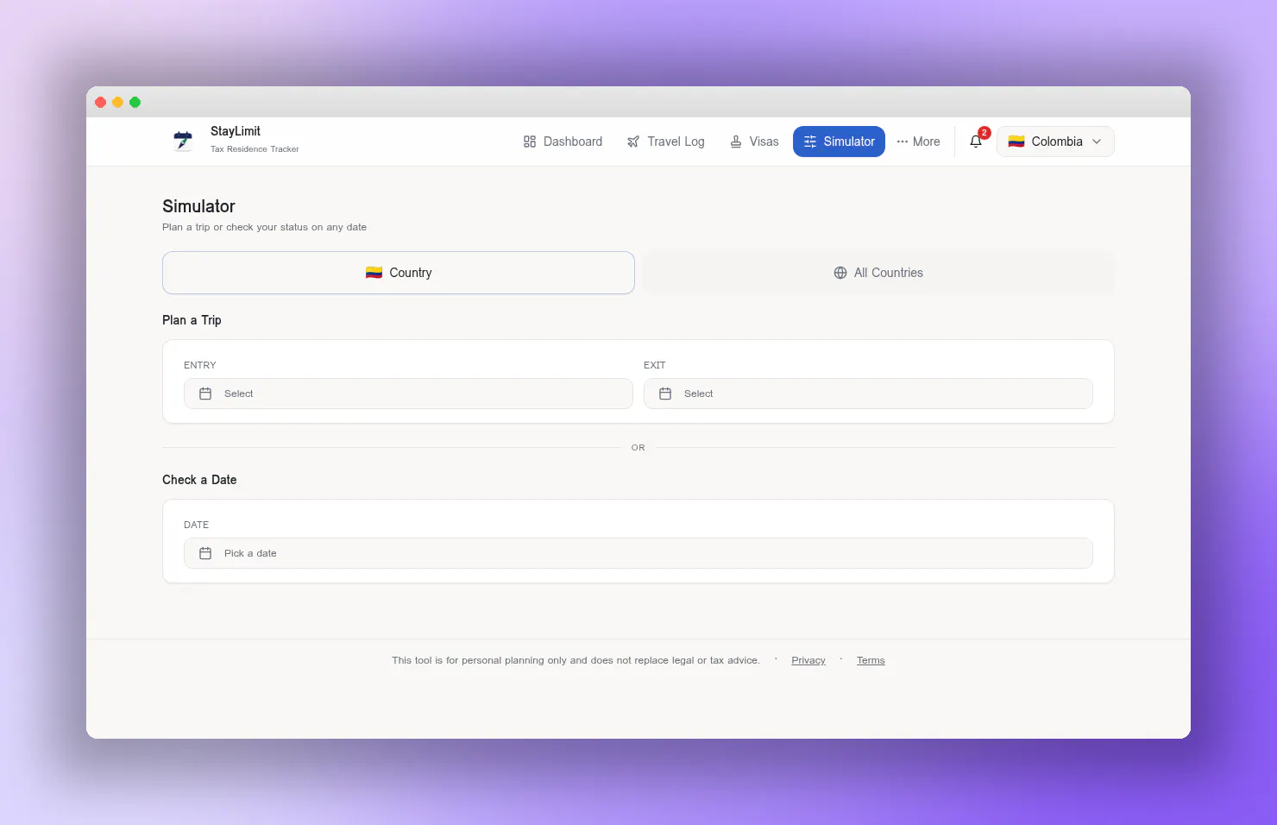
Task: Click the EXIT label
Action: point(655,365)
